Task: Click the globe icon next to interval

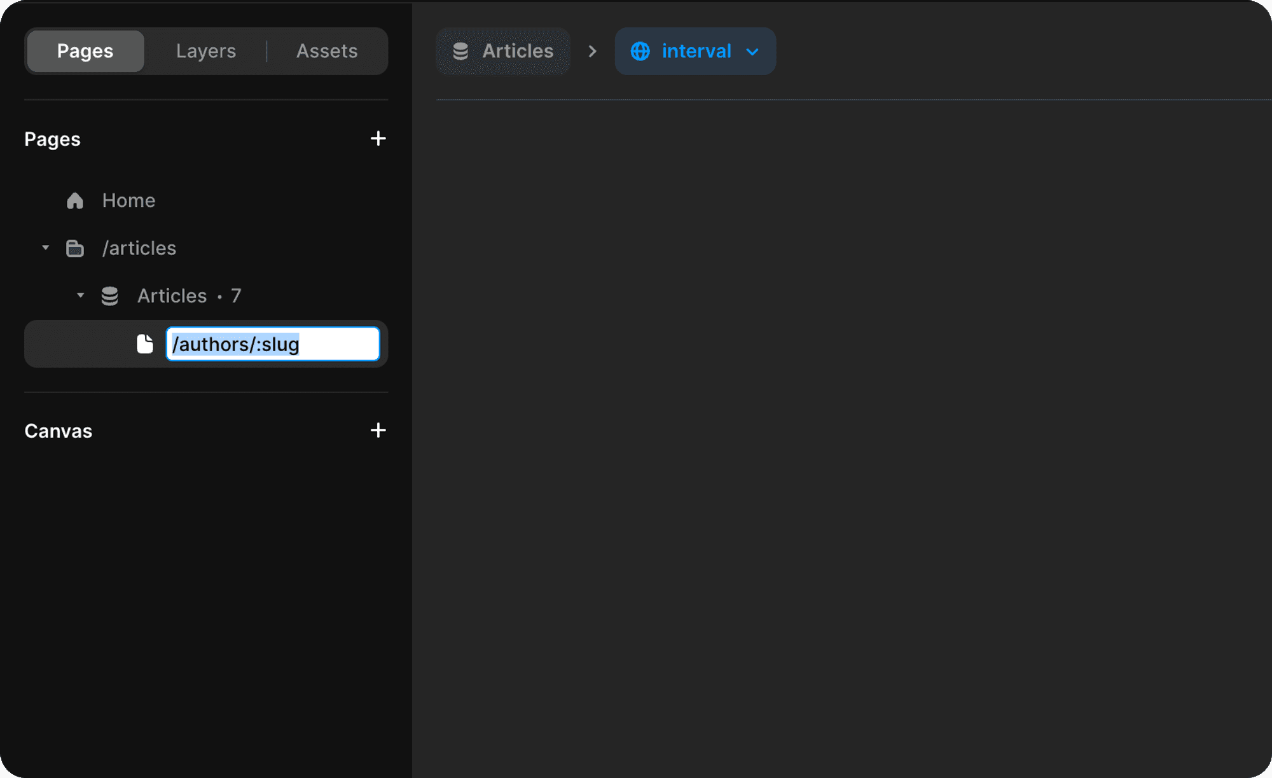Action: point(640,52)
